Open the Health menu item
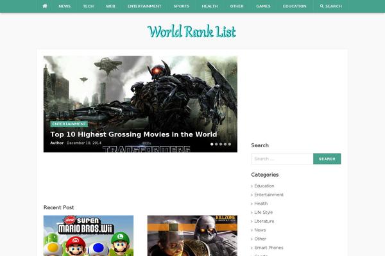The height and width of the screenshot is (256, 385). point(210,6)
